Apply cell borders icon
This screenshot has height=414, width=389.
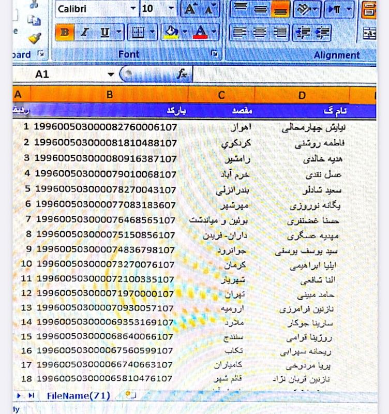click(138, 32)
